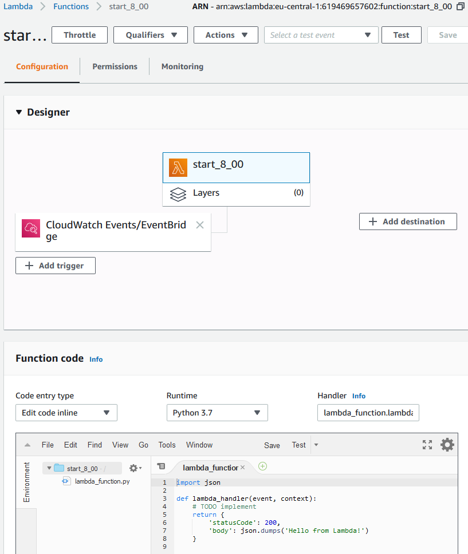Image resolution: width=468 pixels, height=554 pixels.
Task: Open the editor View menu
Action: (120, 445)
